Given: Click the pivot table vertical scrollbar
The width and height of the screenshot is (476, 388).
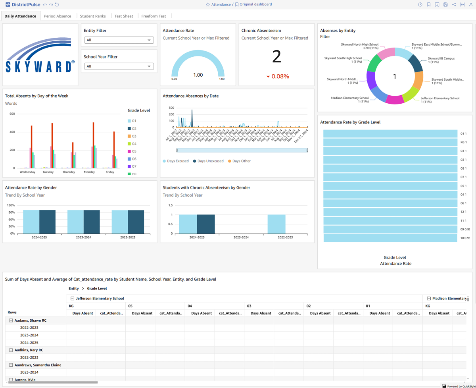Looking at the screenshot, I should 468,299.
